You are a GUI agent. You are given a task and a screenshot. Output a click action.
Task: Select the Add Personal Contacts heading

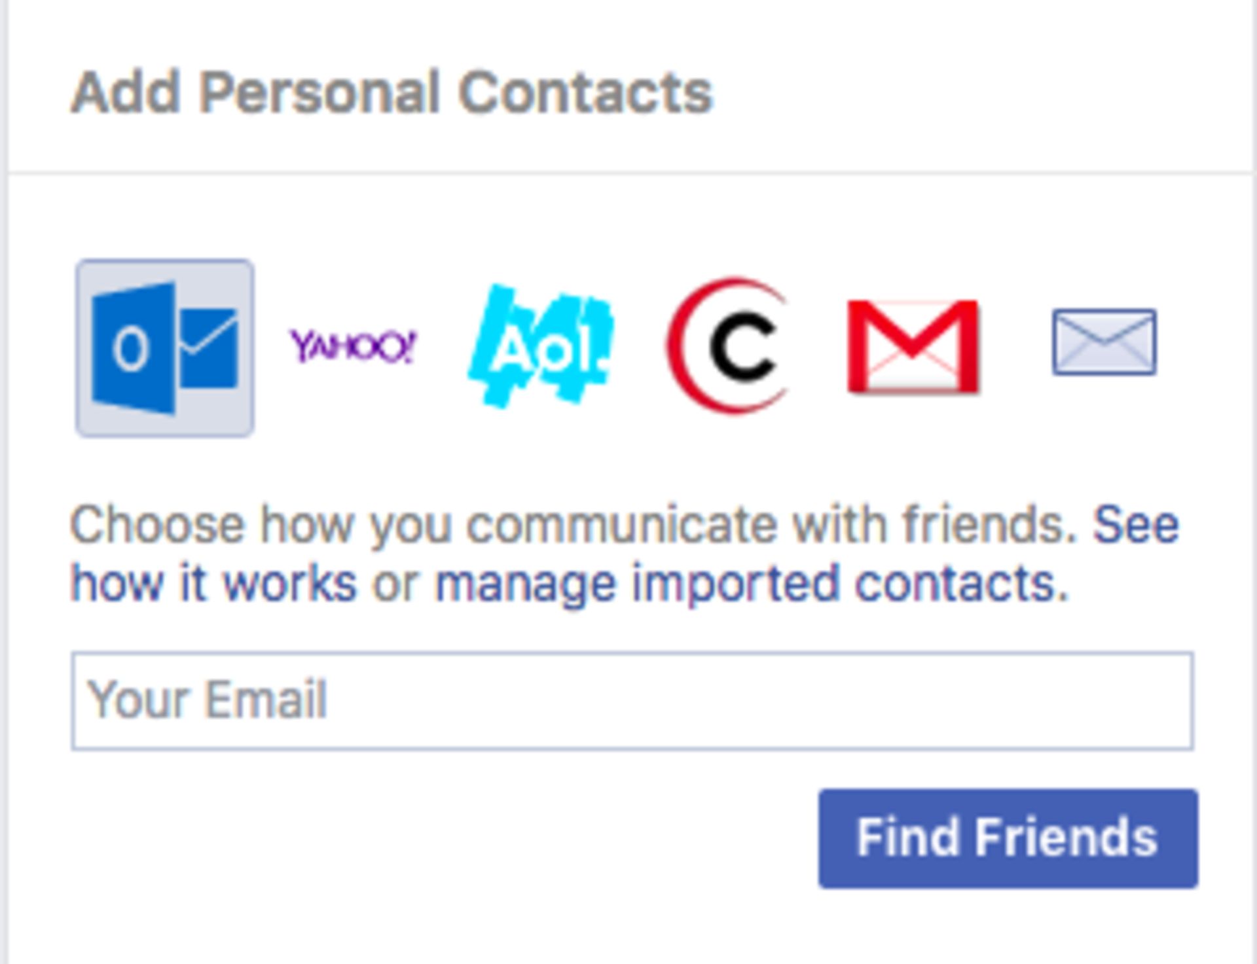[393, 92]
